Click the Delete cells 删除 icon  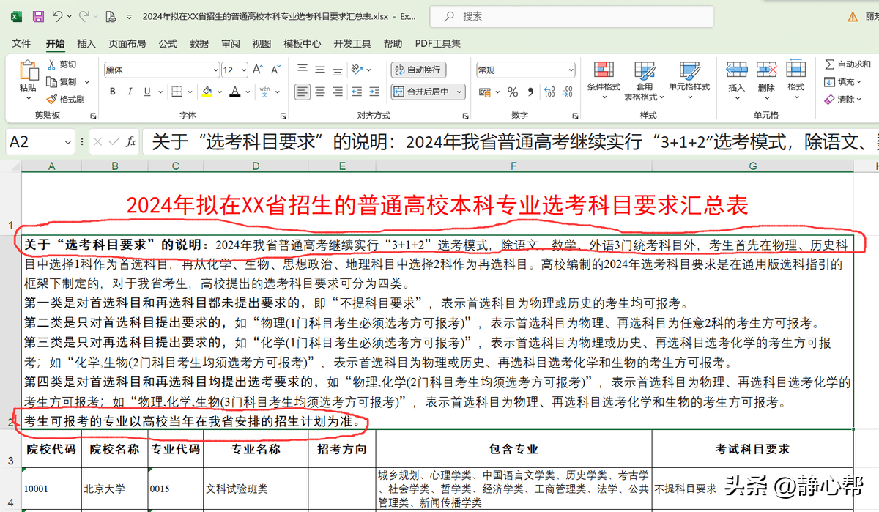766,70
